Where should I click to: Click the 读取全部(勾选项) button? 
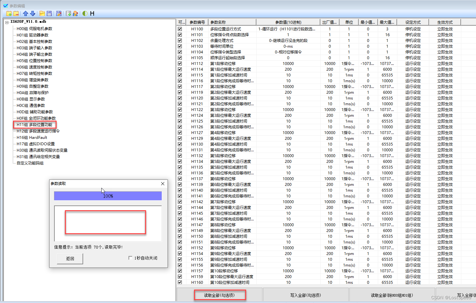pyautogui.click(x=220, y=295)
